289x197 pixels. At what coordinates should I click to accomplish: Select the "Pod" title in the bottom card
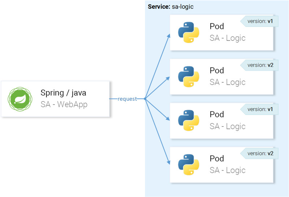[x=217, y=159]
